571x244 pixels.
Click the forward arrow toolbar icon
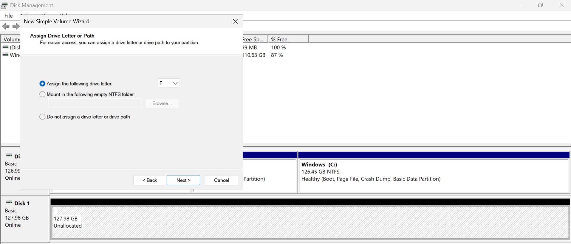(x=16, y=26)
